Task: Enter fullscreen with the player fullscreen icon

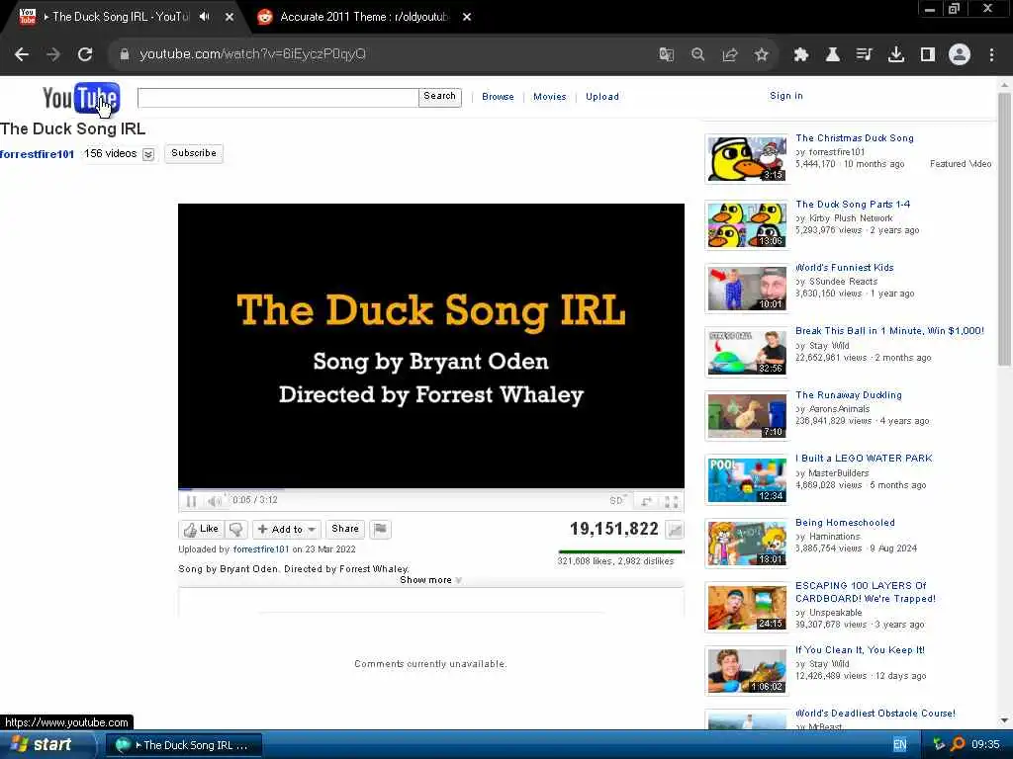Action: (x=672, y=501)
